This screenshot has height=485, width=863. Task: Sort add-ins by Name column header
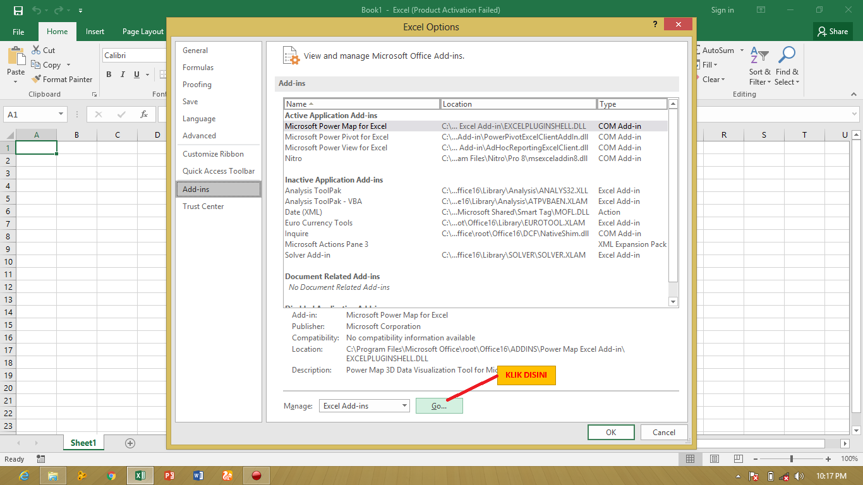pos(362,104)
